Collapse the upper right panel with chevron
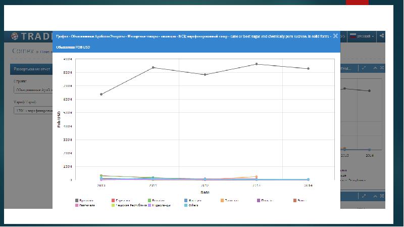The width and height of the screenshot is (404, 227). [375, 68]
